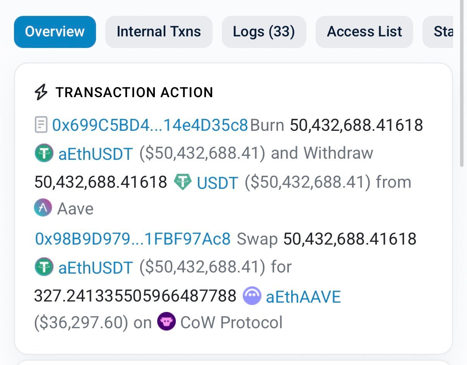Open the aEthUSDT token link after Burn
The image size is (467, 365).
[x=96, y=154]
